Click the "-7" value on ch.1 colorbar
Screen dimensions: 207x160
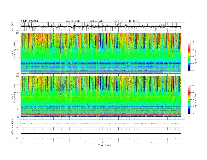193,71
